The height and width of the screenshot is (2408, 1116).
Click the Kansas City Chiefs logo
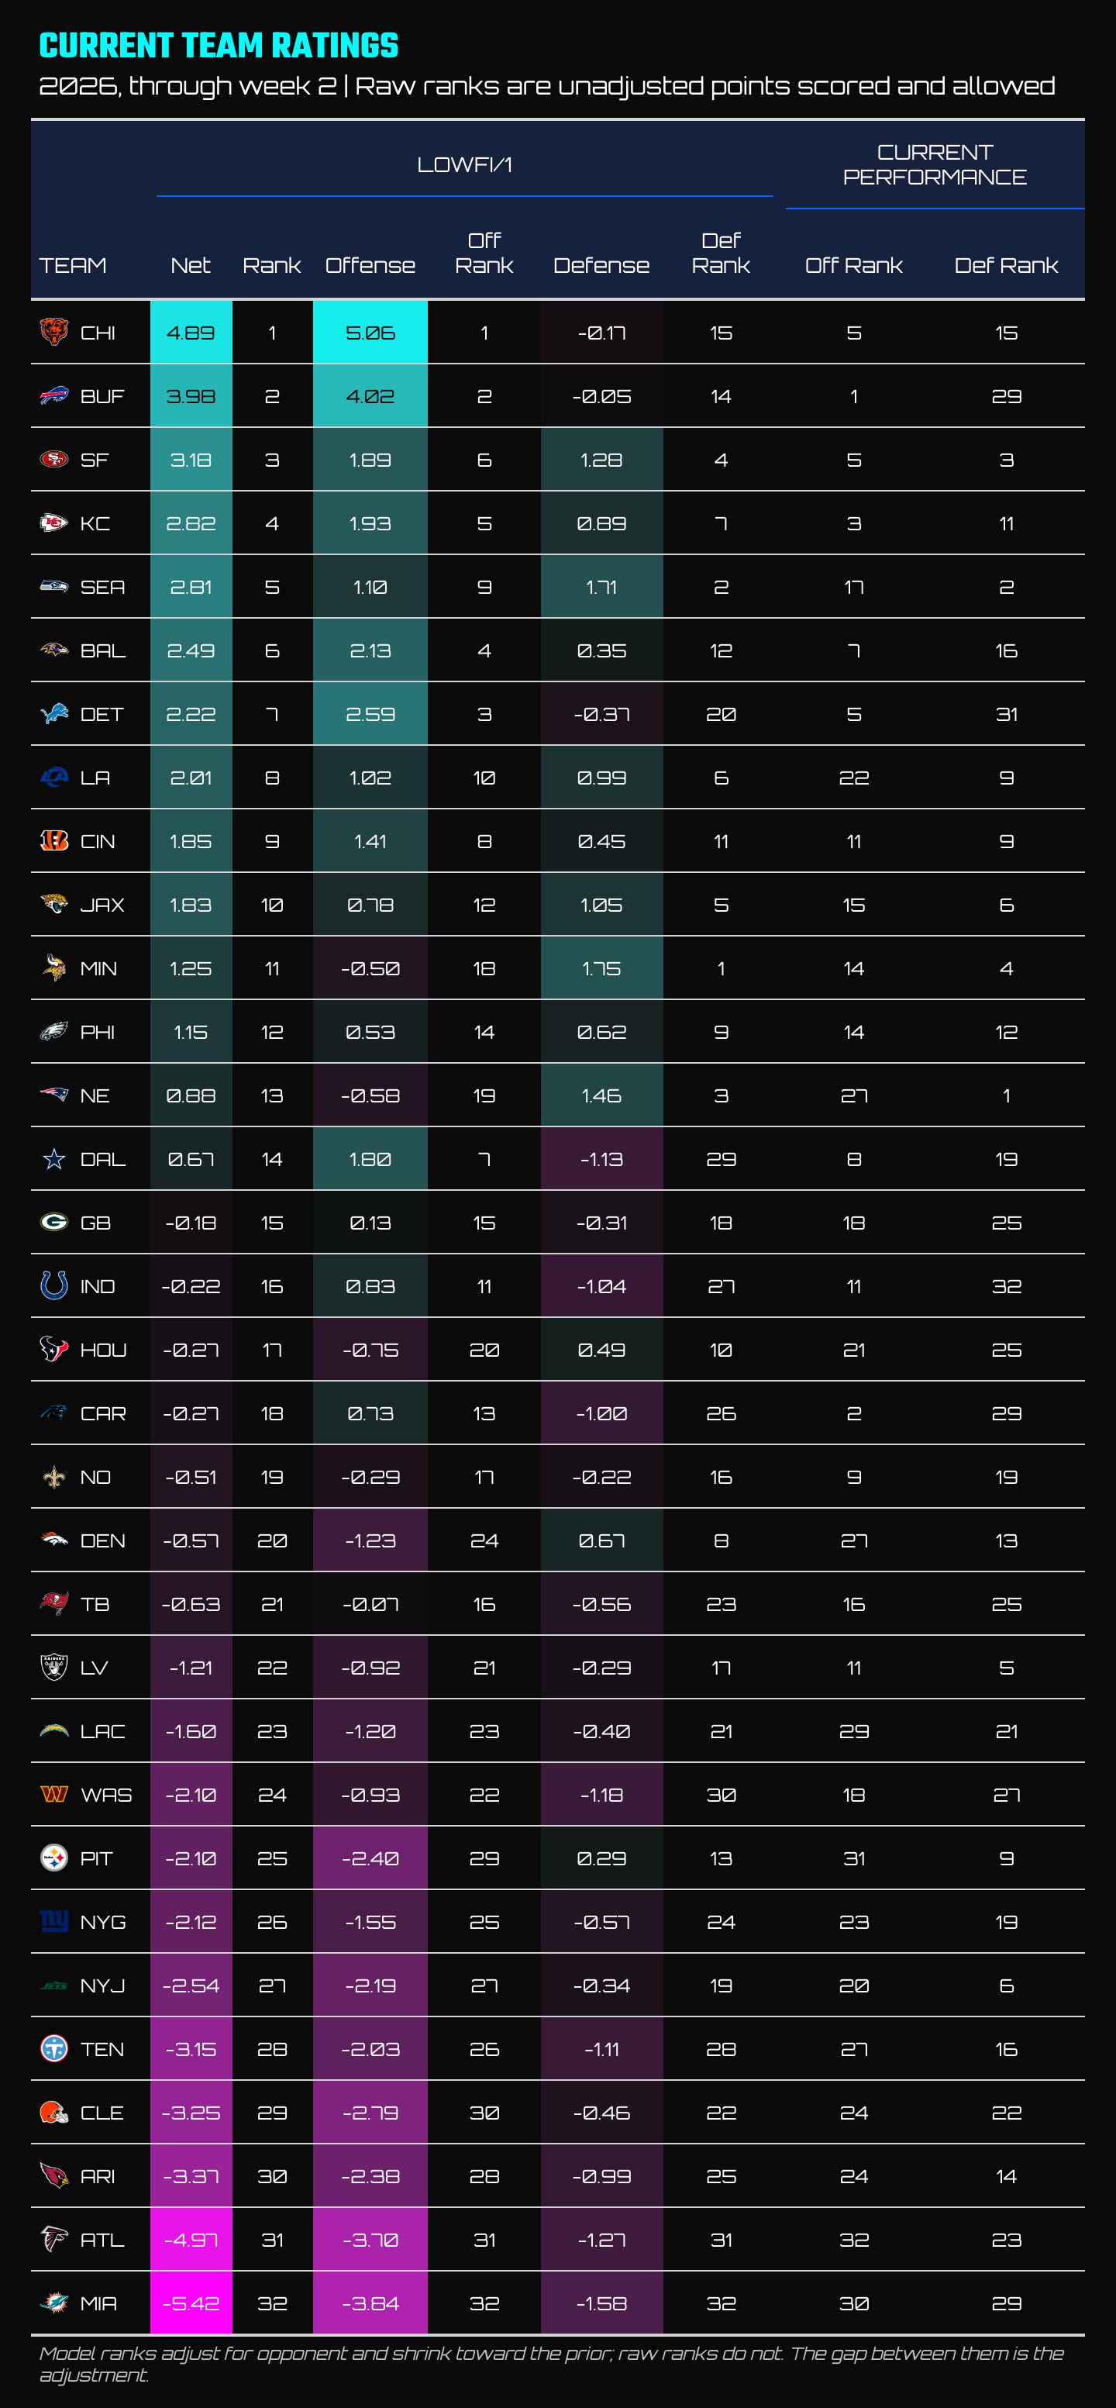pos(54,523)
